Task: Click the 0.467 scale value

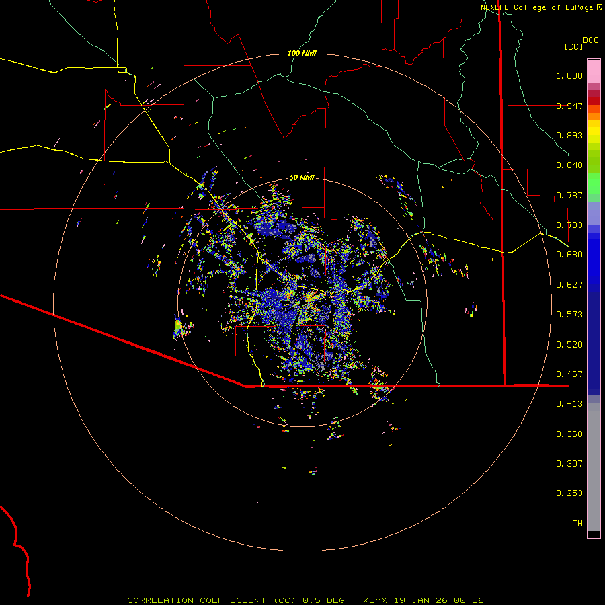Action: (x=569, y=374)
